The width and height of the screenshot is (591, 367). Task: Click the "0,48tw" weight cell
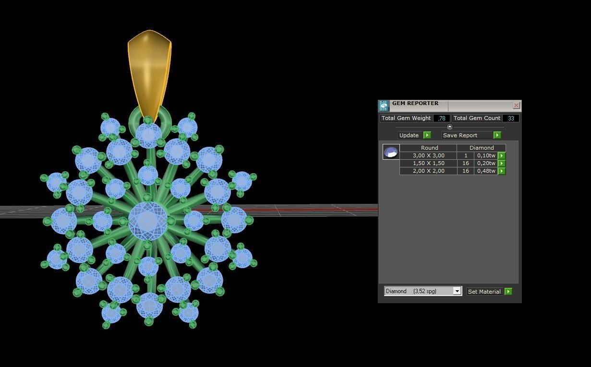[486, 171]
